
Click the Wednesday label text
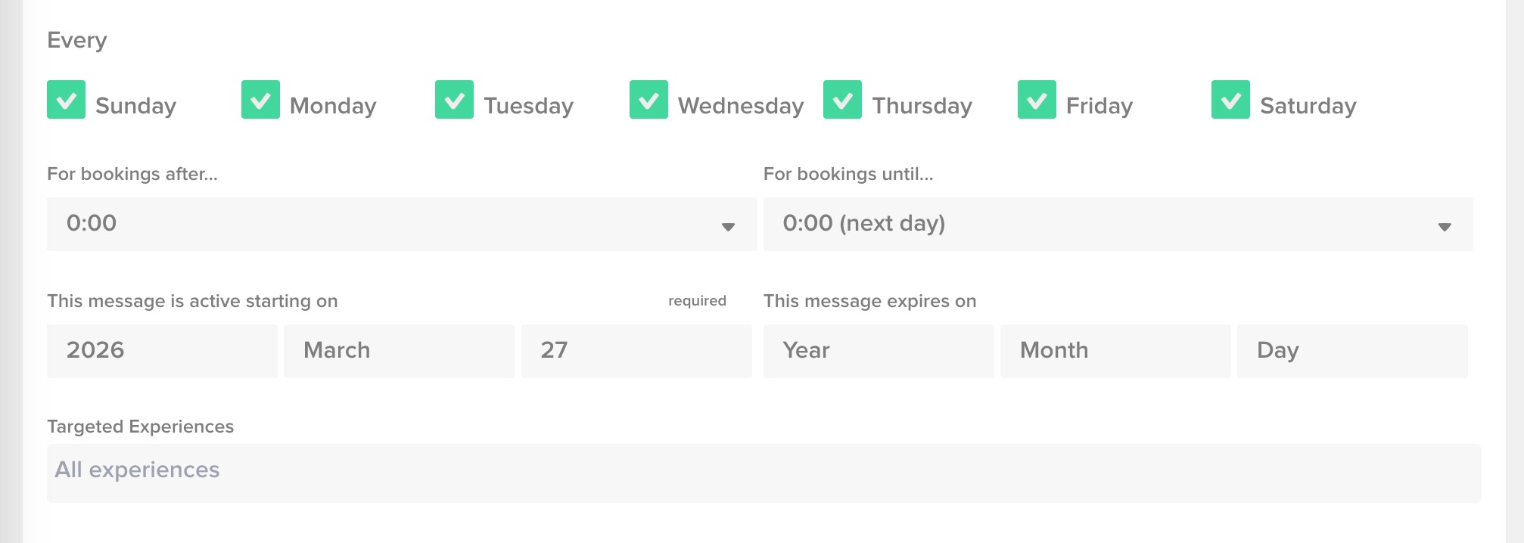[740, 106]
